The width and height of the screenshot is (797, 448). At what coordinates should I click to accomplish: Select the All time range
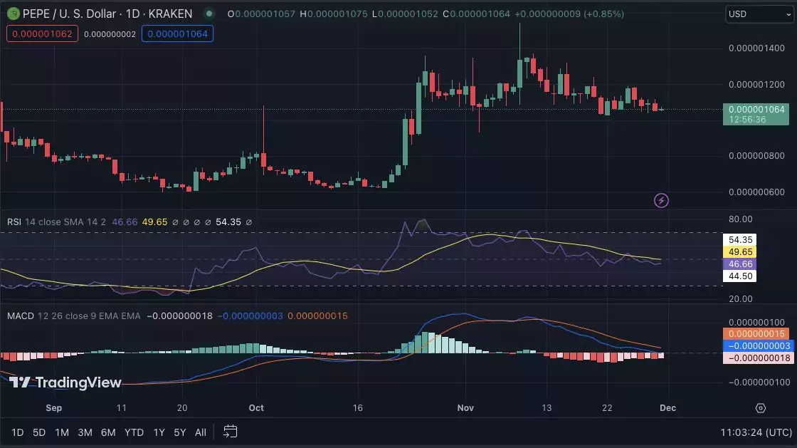(201, 432)
